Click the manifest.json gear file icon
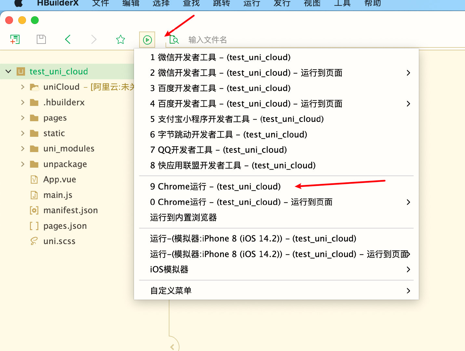This screenshot has width=465, height=351. (34, 210)
